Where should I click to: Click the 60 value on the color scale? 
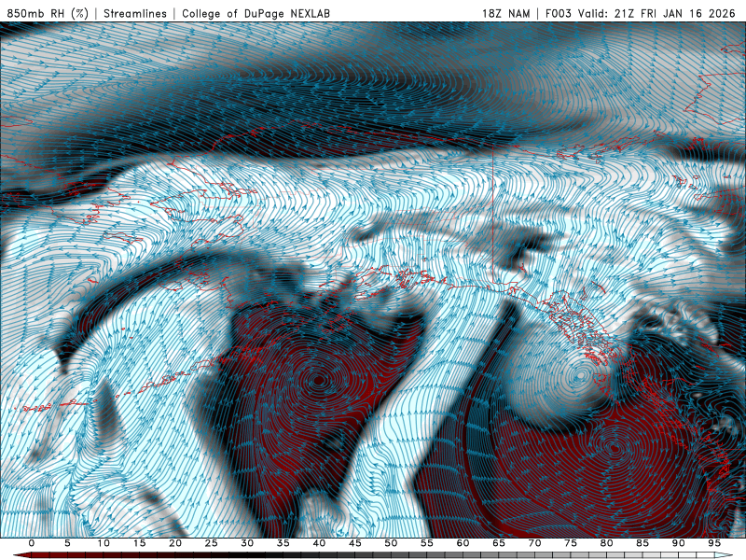click(x=463, y=543)
